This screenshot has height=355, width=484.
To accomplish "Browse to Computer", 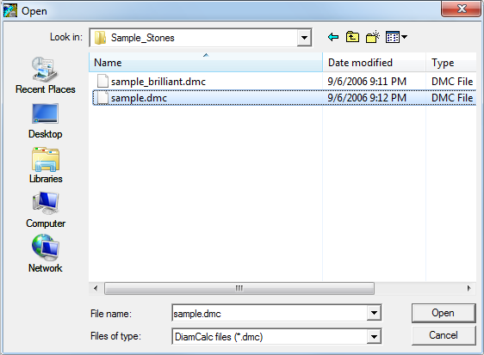I will pos(46,210).
